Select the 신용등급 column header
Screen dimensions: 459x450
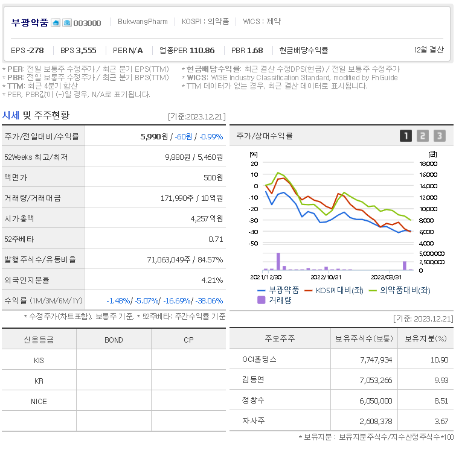click(x=39, y=340)
